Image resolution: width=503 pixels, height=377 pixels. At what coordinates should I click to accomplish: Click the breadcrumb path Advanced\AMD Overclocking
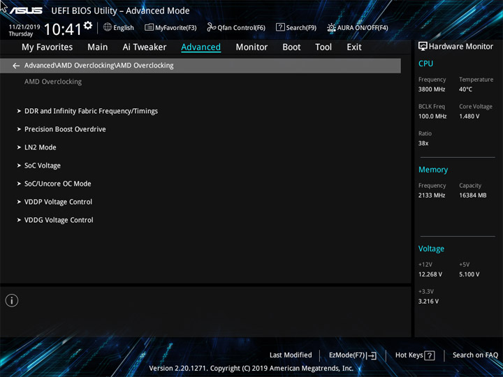click(x=99, y=66)
